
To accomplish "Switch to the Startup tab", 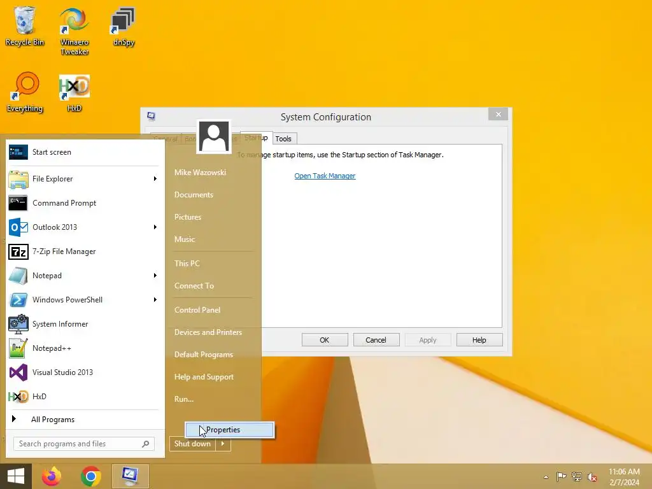I will point(256,138).
